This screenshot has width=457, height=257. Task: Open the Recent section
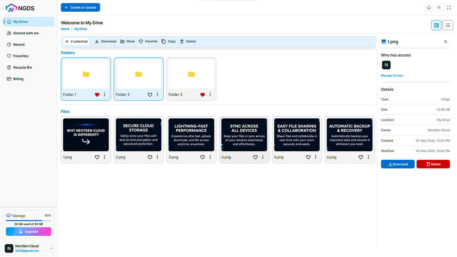coord(29,44)
